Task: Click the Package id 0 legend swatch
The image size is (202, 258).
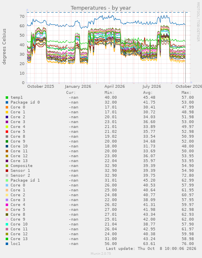Action: point(7,102)
